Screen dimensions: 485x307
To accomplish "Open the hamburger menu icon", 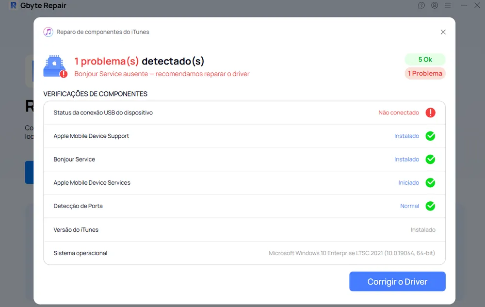I will click(448, 5).
